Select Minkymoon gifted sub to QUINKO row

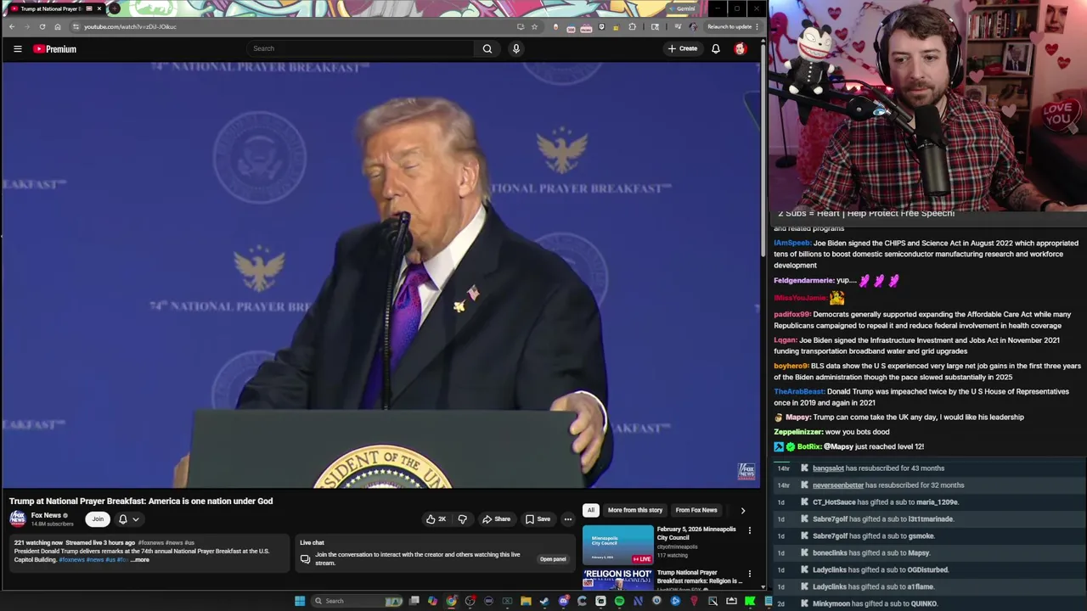coord(930,603)
